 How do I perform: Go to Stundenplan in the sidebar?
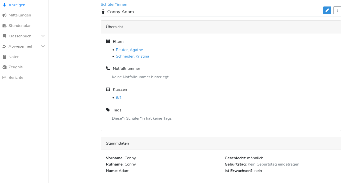click(x=20, y=26)
